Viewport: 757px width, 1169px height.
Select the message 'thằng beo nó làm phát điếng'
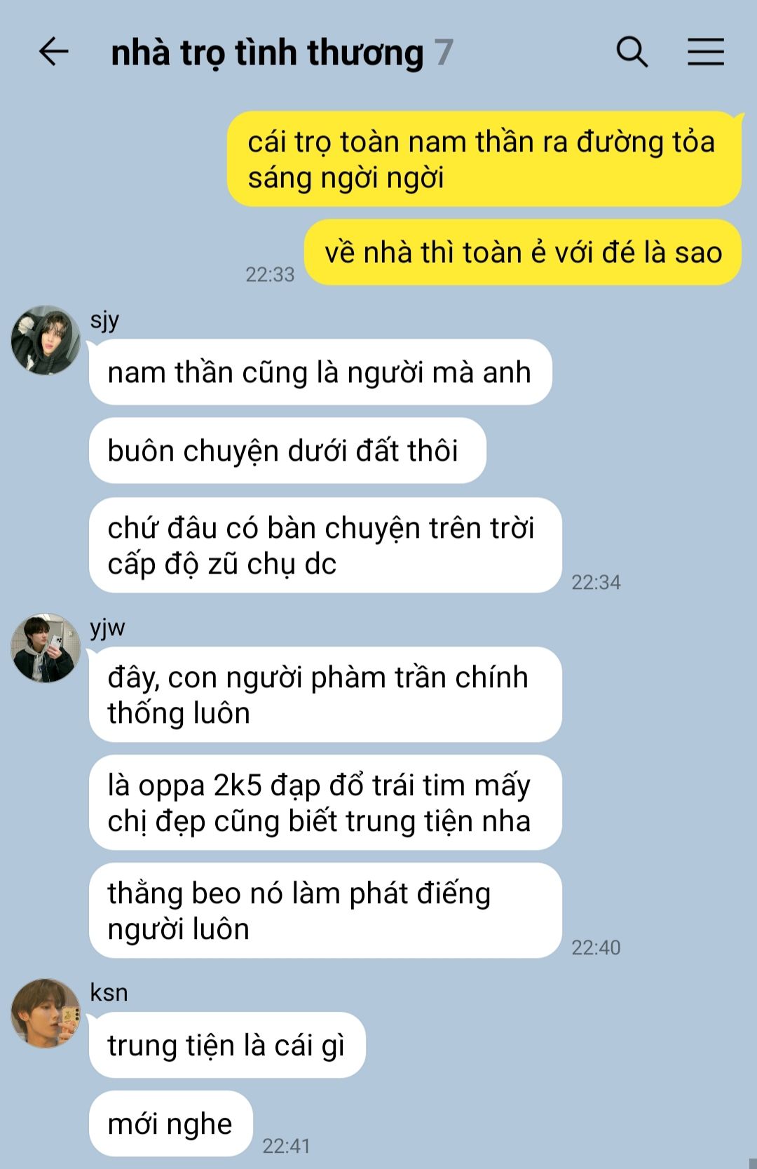pyautogui.click(x=325, y=911)
